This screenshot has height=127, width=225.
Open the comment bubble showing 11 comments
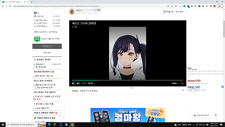pyautogui.click(x=168, y=12)
